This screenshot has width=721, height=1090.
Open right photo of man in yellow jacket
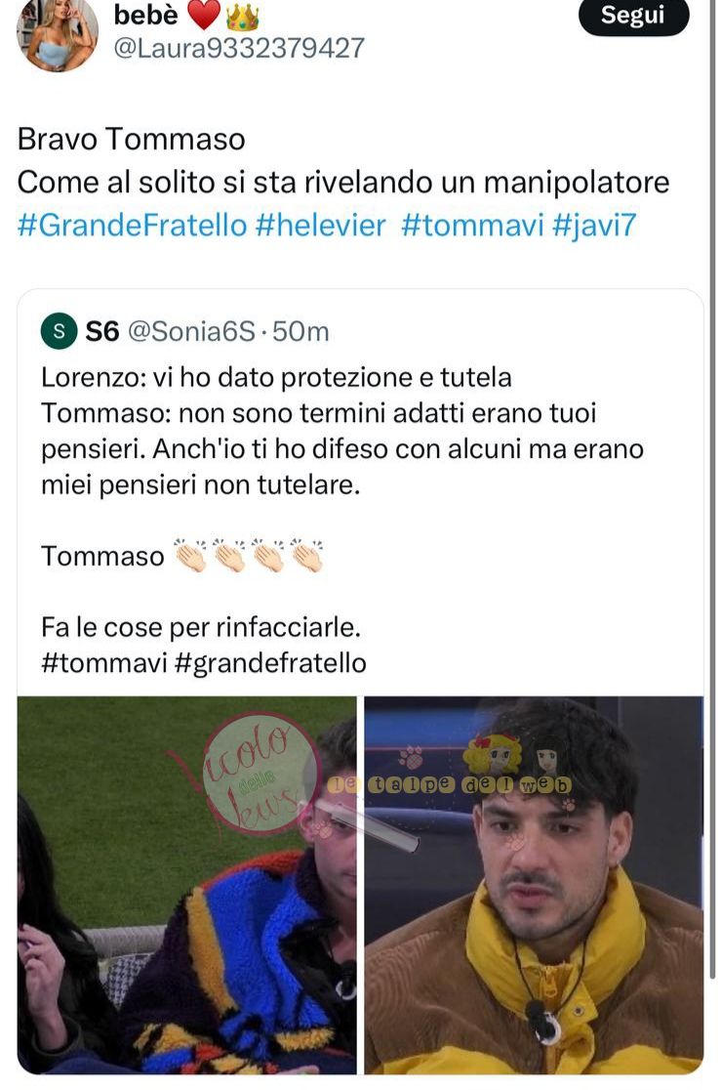(534, 885)
